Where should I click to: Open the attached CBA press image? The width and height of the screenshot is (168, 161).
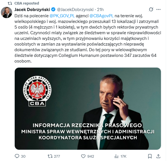point(88,109)
